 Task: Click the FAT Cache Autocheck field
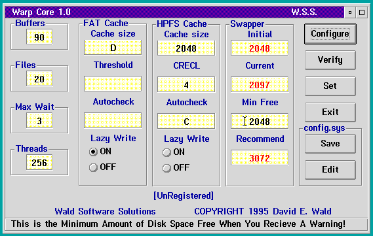(113, 120)
